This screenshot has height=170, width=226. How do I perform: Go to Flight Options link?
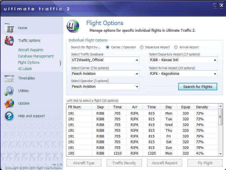pyautogui.click(x=29, y=63)
